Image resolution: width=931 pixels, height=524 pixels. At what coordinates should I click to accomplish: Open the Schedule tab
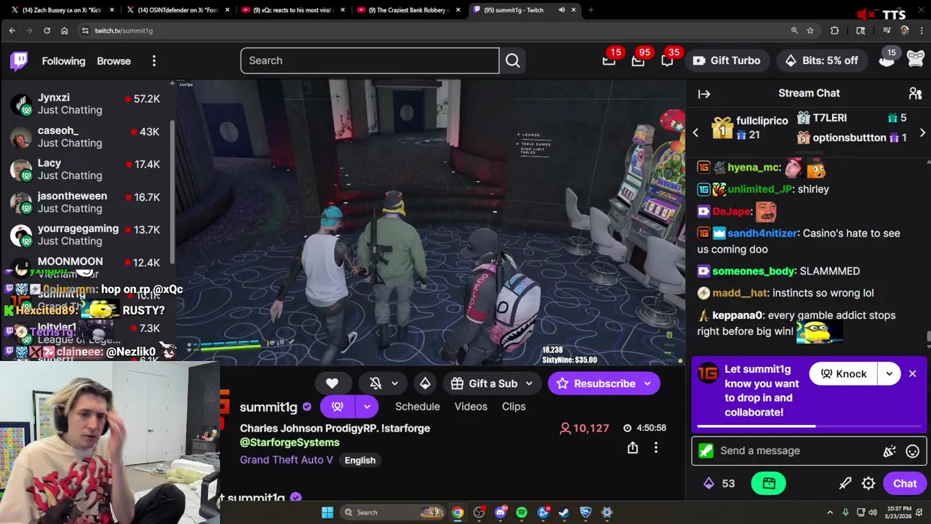tap(417, 406)
